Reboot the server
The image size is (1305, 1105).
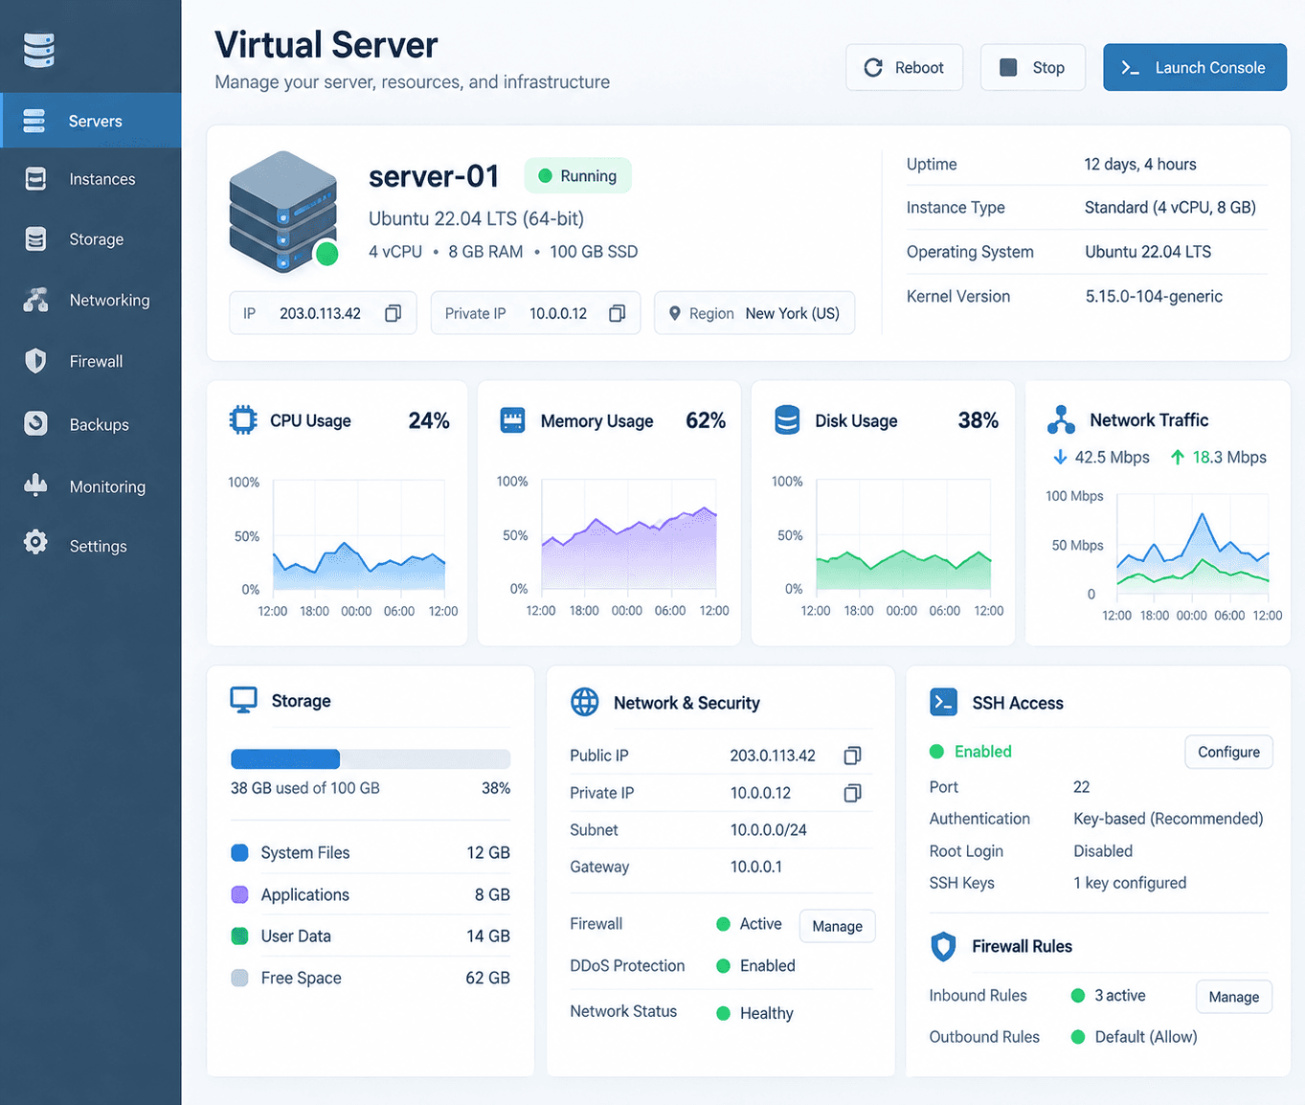904,67
